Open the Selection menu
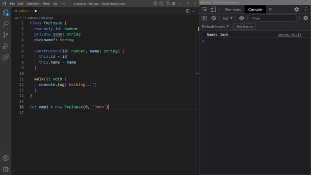This screenshot has width=311, height=175. click(33, 3)
